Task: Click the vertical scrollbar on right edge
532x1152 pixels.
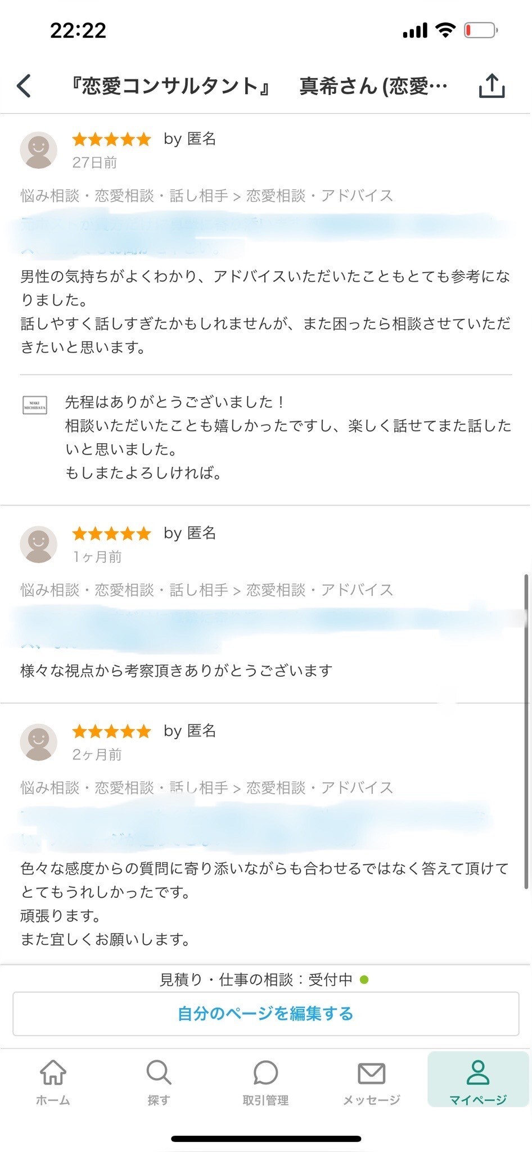Action: tap(526, 731)
